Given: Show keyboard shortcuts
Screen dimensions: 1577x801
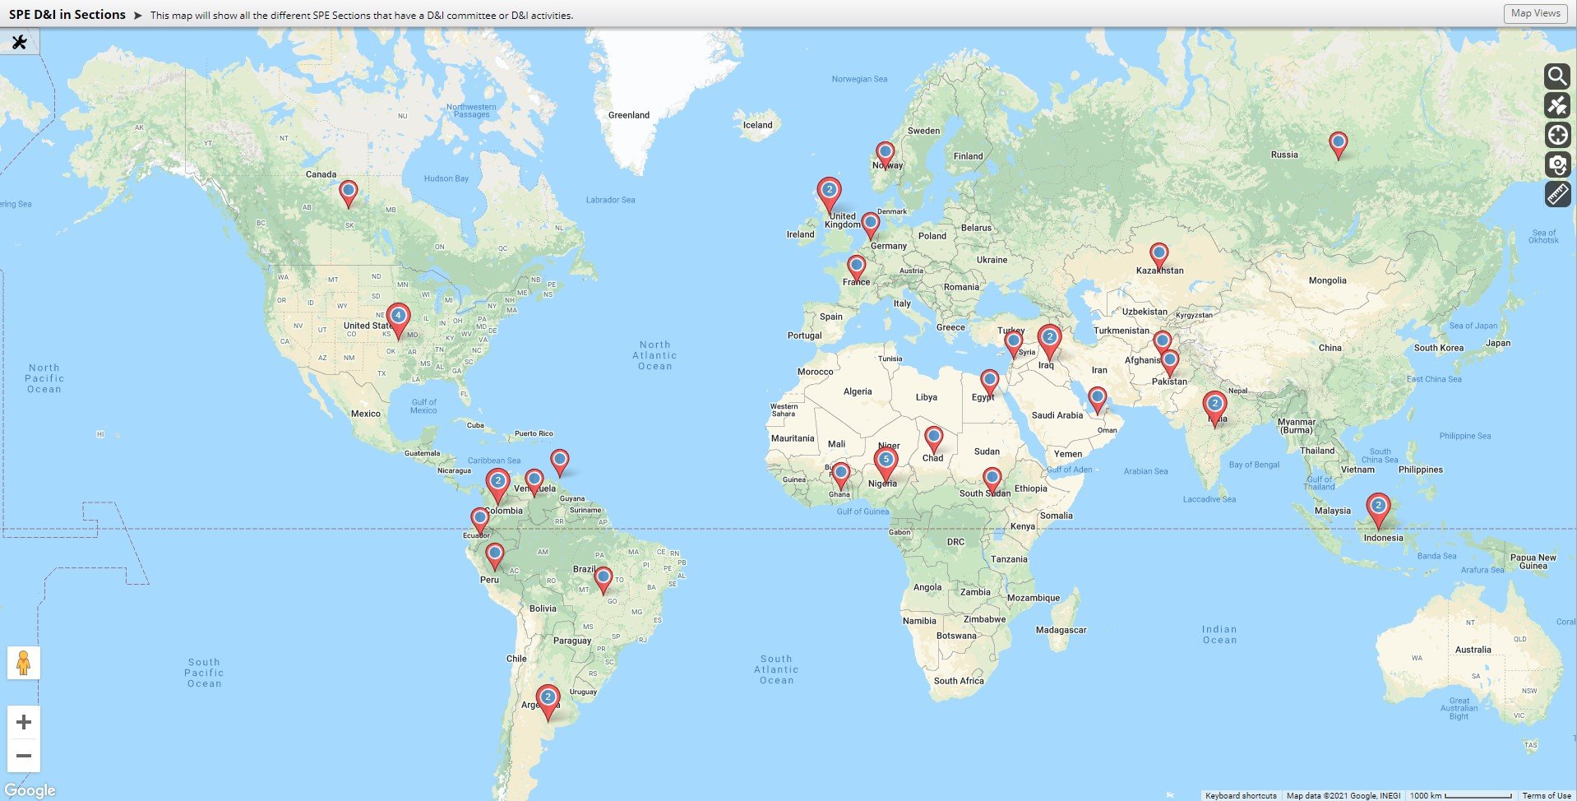Looking at the screenshot, I should [x=1240, y=795].
